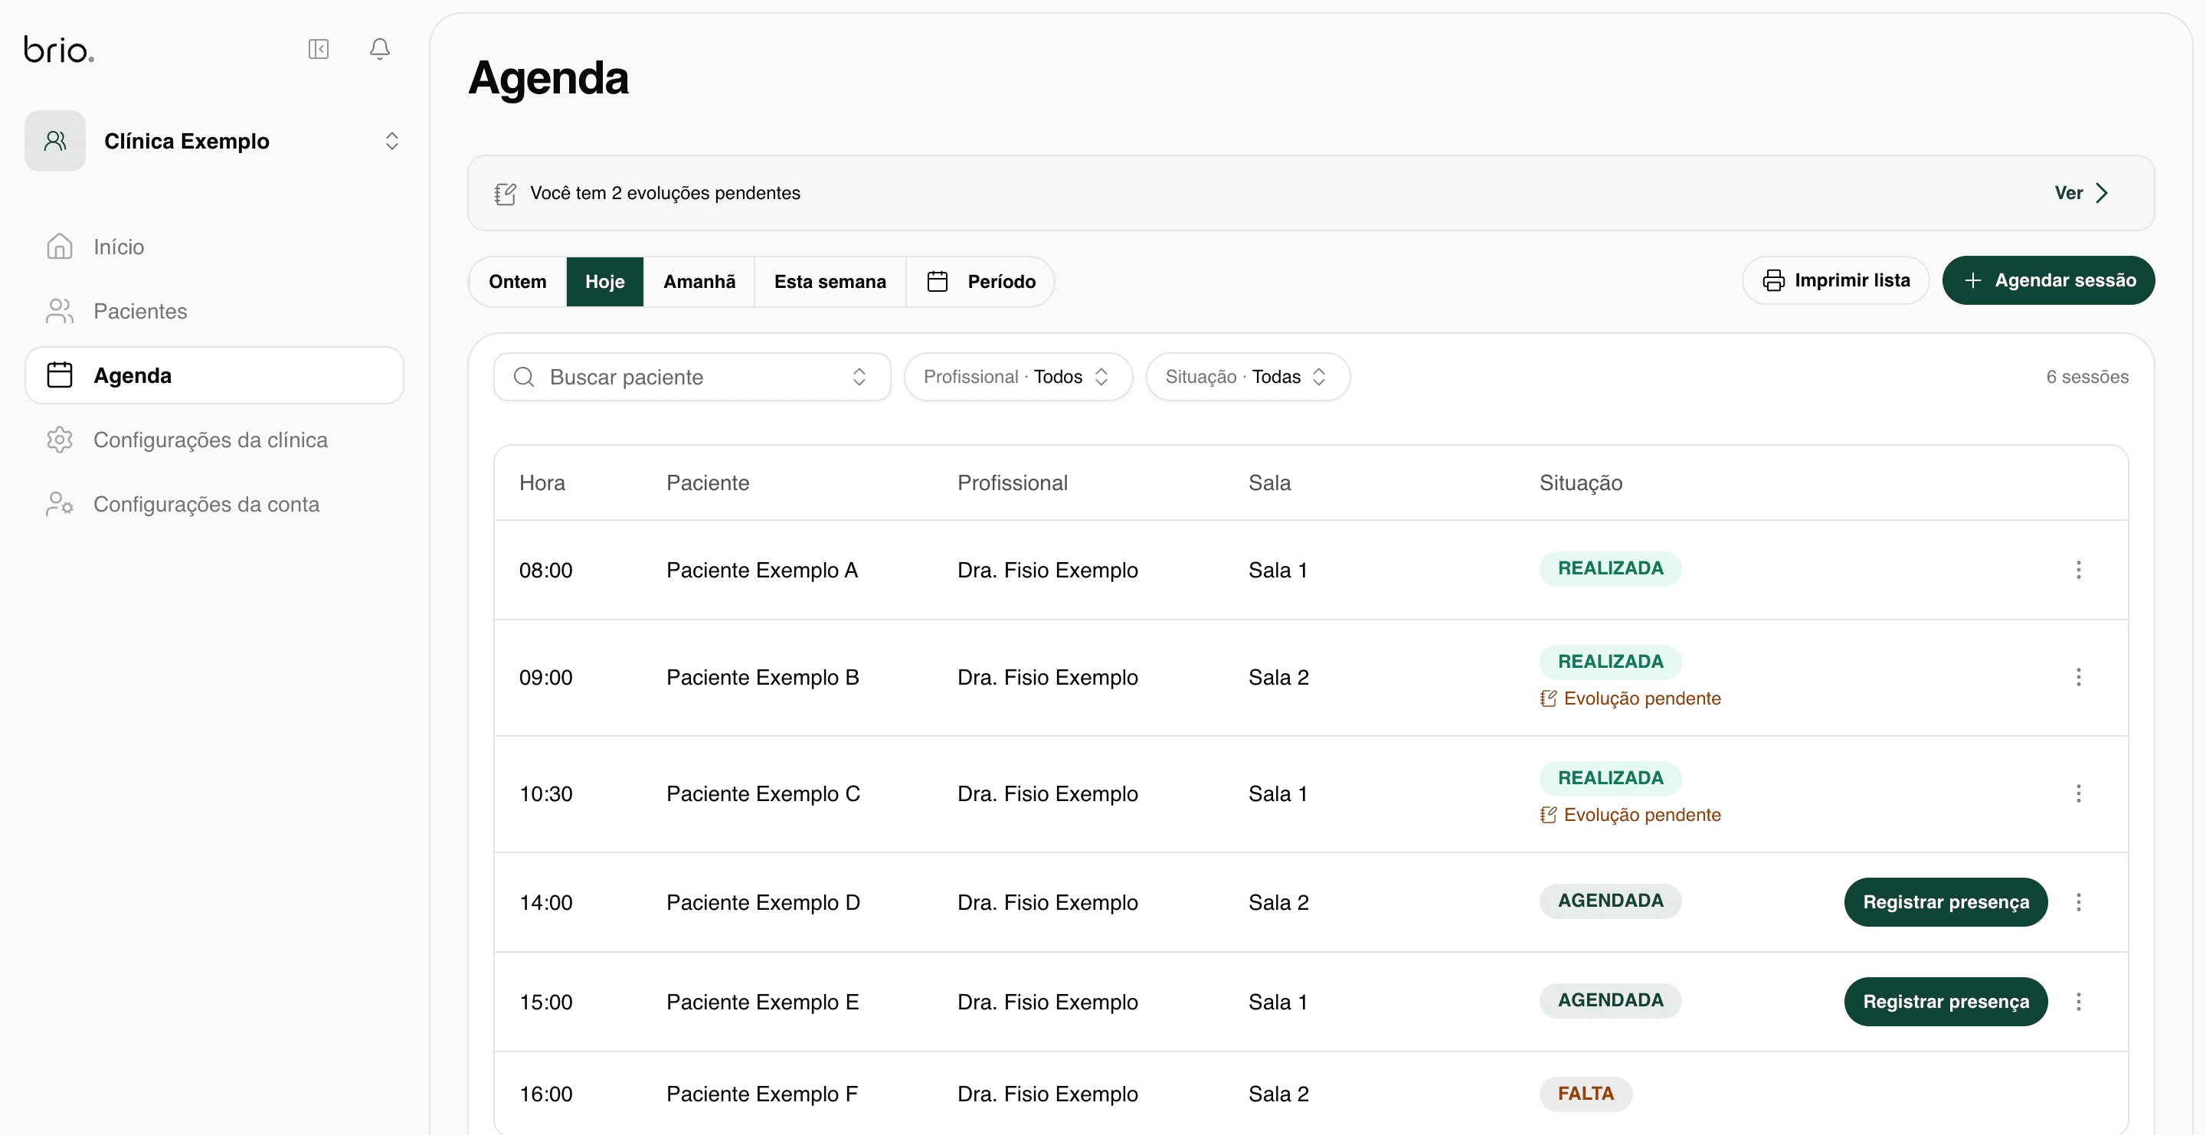Select Paciente Exemplo A name
Screen dimensions: 2206x1135
pyautogui.click(x=762, y=570)
